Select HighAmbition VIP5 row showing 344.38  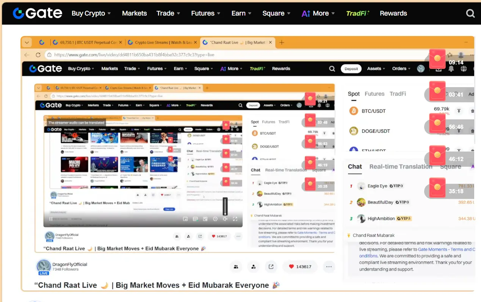pyautogui.click(x=411, y=219)
